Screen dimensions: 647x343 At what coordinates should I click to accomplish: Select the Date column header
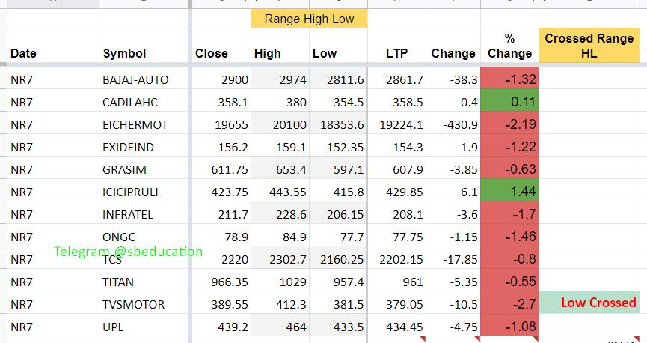click(x=53, y=46)
